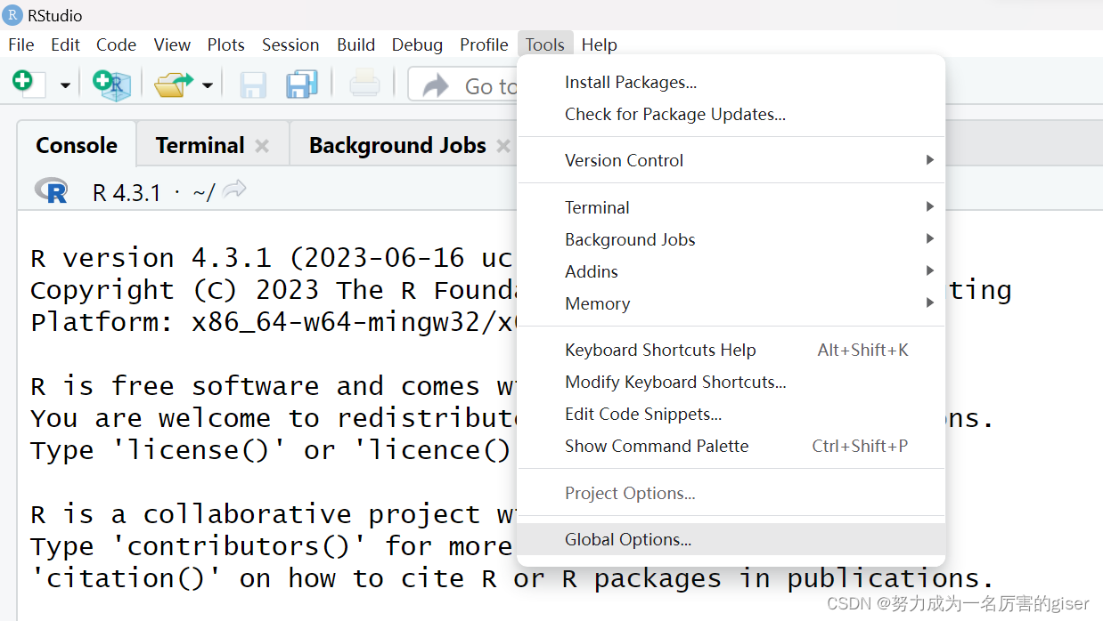Expand the Memory submenu
The height and width of the screenshot is (621, 1103).
pyautogui.click(x=731, y=303)
